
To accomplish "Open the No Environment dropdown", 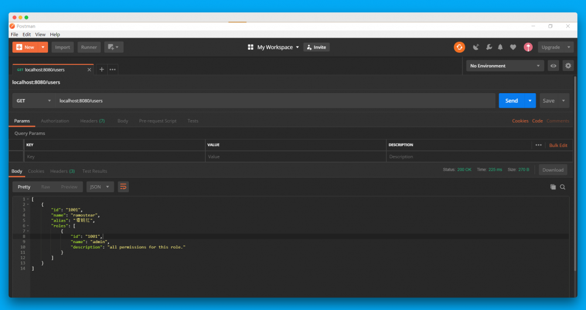I will click(505, 66).
